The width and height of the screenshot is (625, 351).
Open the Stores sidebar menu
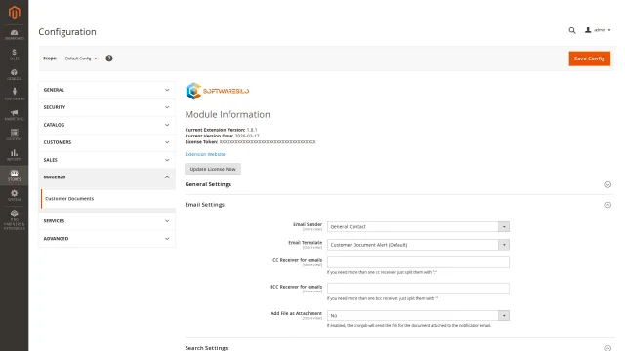(x=14, y=175)
